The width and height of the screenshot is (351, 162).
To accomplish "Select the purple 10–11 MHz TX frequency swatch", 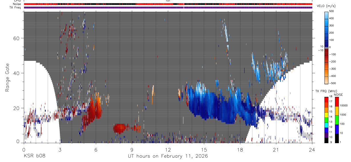I will pos(326,135).
